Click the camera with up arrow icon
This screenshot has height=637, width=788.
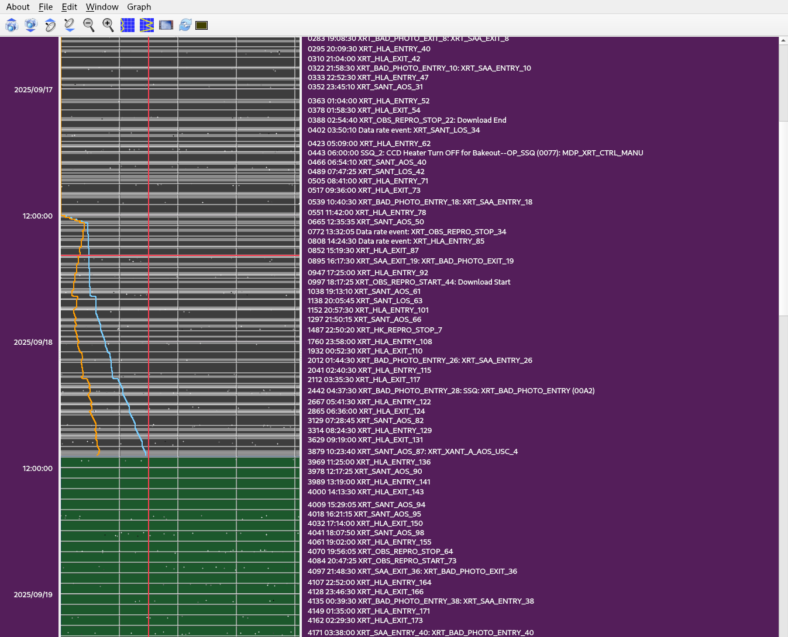coord(12,25)
